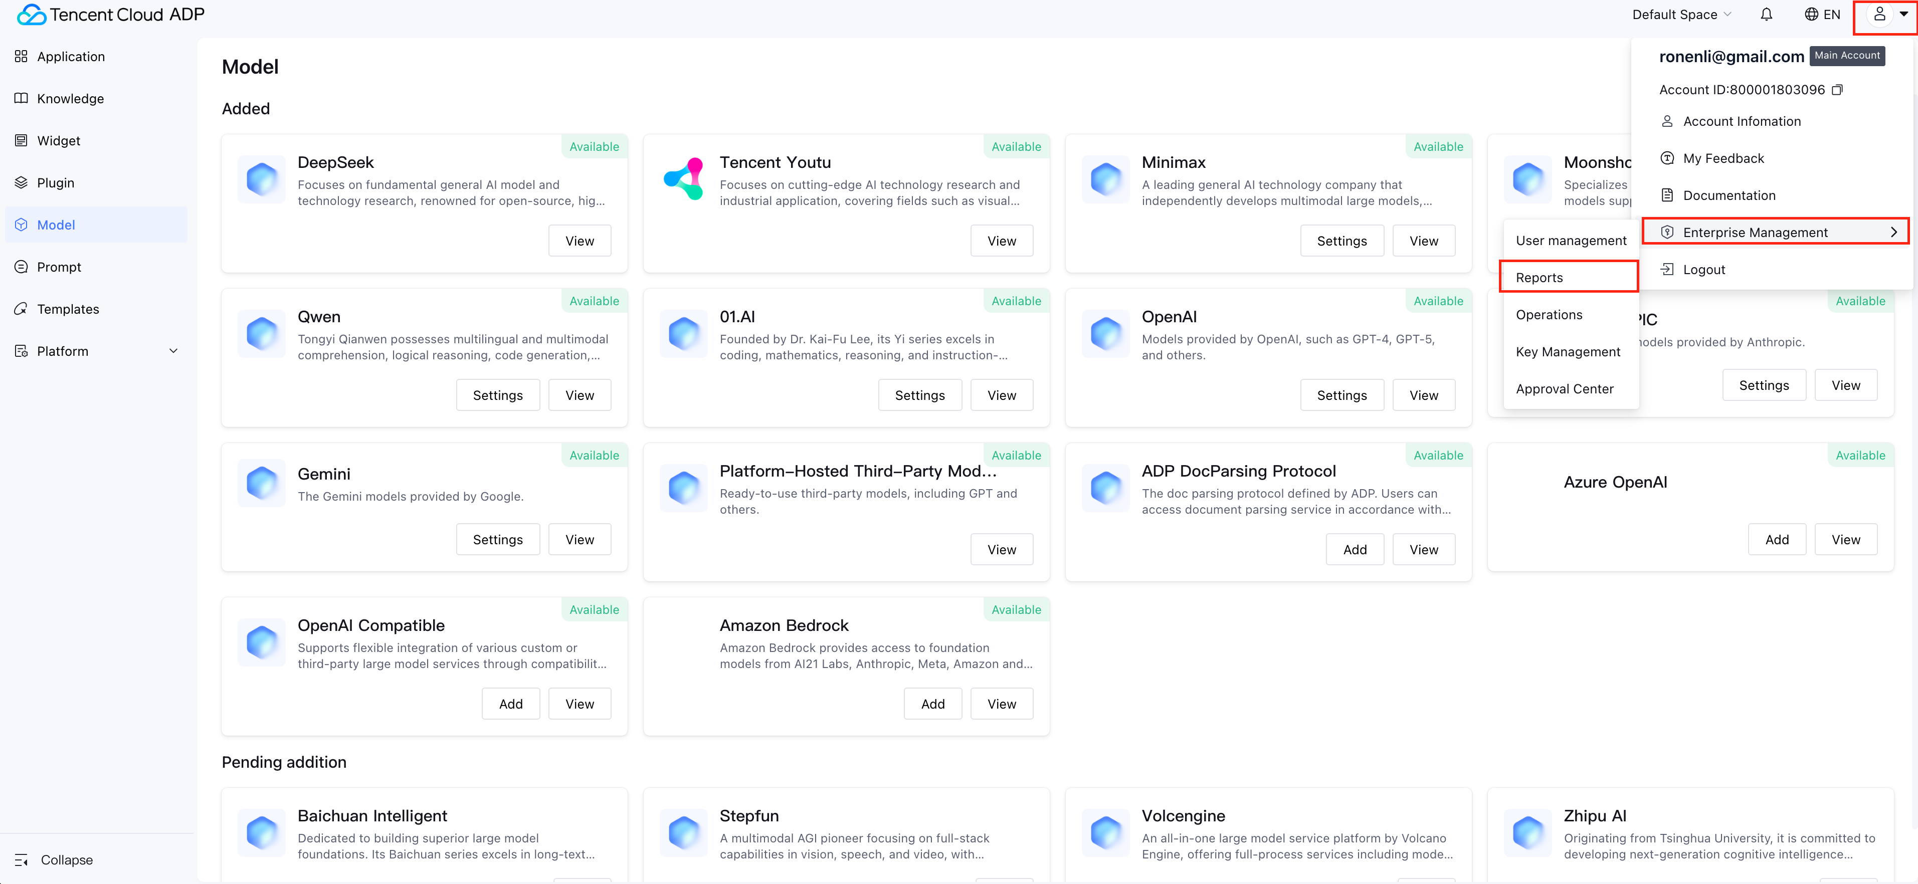Screen dimensions: 1918x884
Task: Click the Templates sidebar icon
Action: (x=21, y=309)
